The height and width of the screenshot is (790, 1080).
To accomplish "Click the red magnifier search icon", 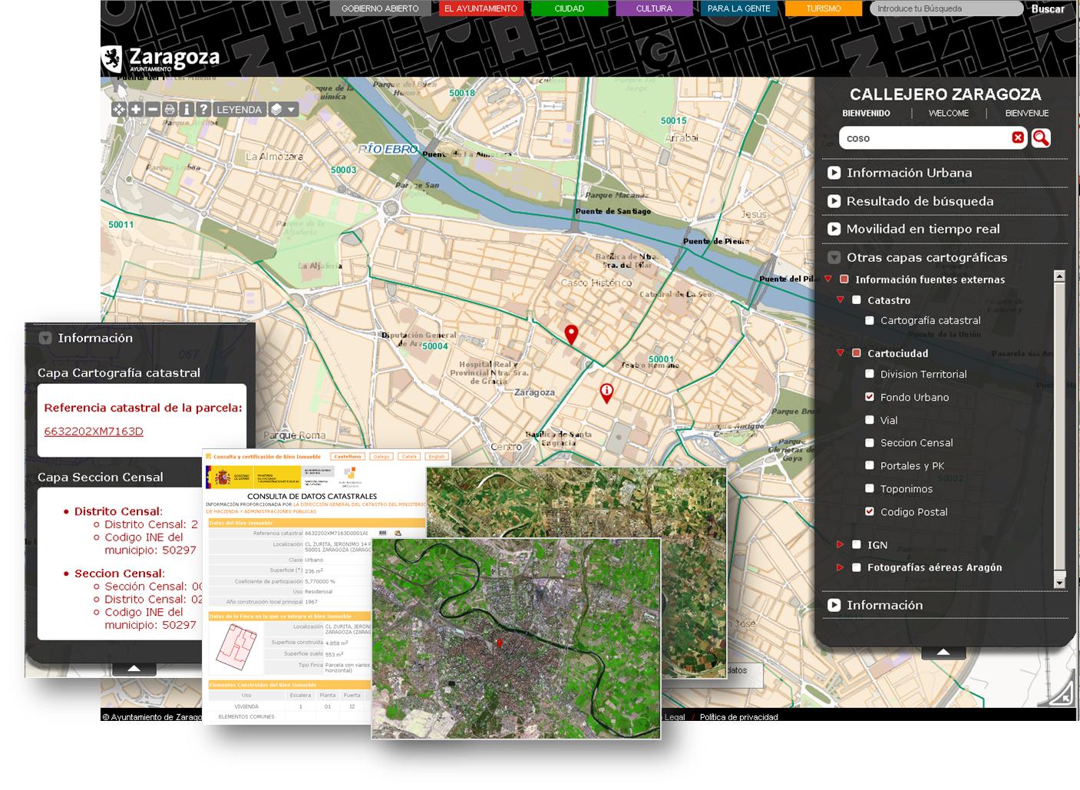I will [x=1041, y=138].
